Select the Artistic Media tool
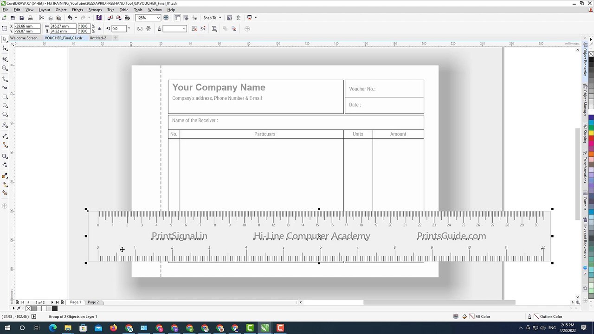The width and height of the screenshot is (594, 334). (5, 88)
